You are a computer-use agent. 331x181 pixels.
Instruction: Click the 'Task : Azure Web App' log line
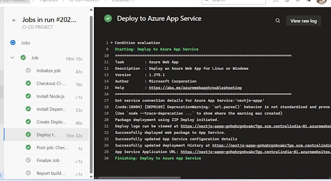tap(147, 62)
